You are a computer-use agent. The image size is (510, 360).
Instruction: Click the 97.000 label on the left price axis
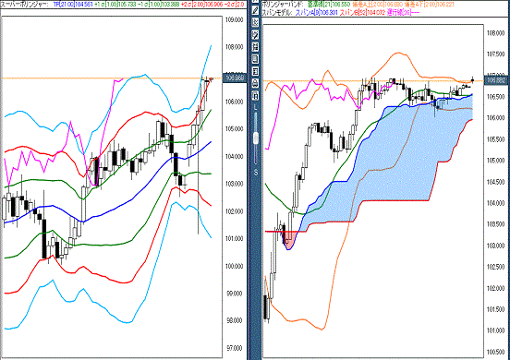point(234,348)
